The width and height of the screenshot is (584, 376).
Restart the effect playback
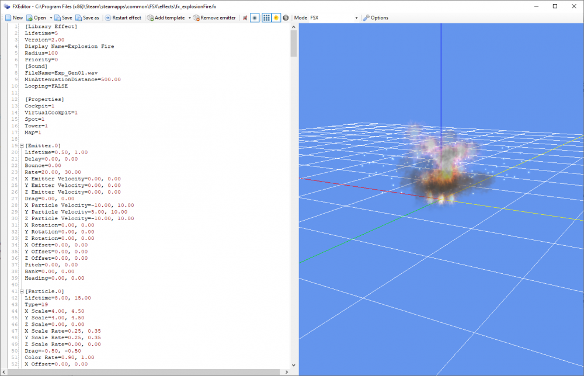[x=123, y=18]
